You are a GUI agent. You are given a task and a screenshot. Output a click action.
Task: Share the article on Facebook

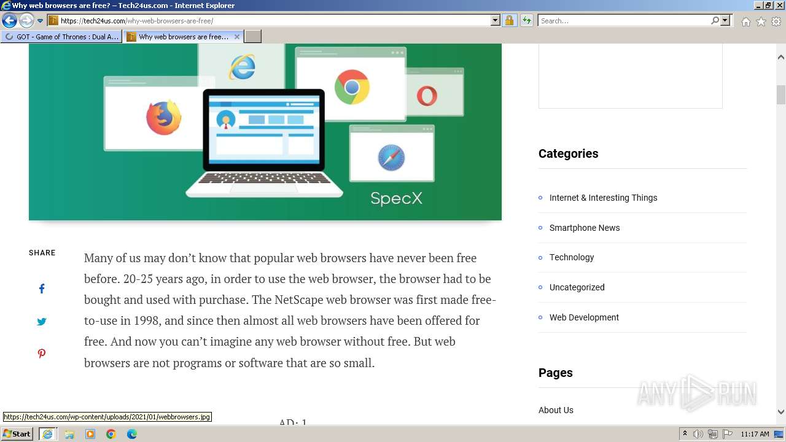coord(42,289)
